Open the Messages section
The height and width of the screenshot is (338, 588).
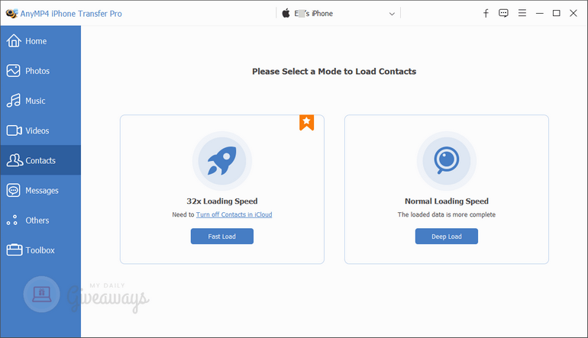point(40,190)
